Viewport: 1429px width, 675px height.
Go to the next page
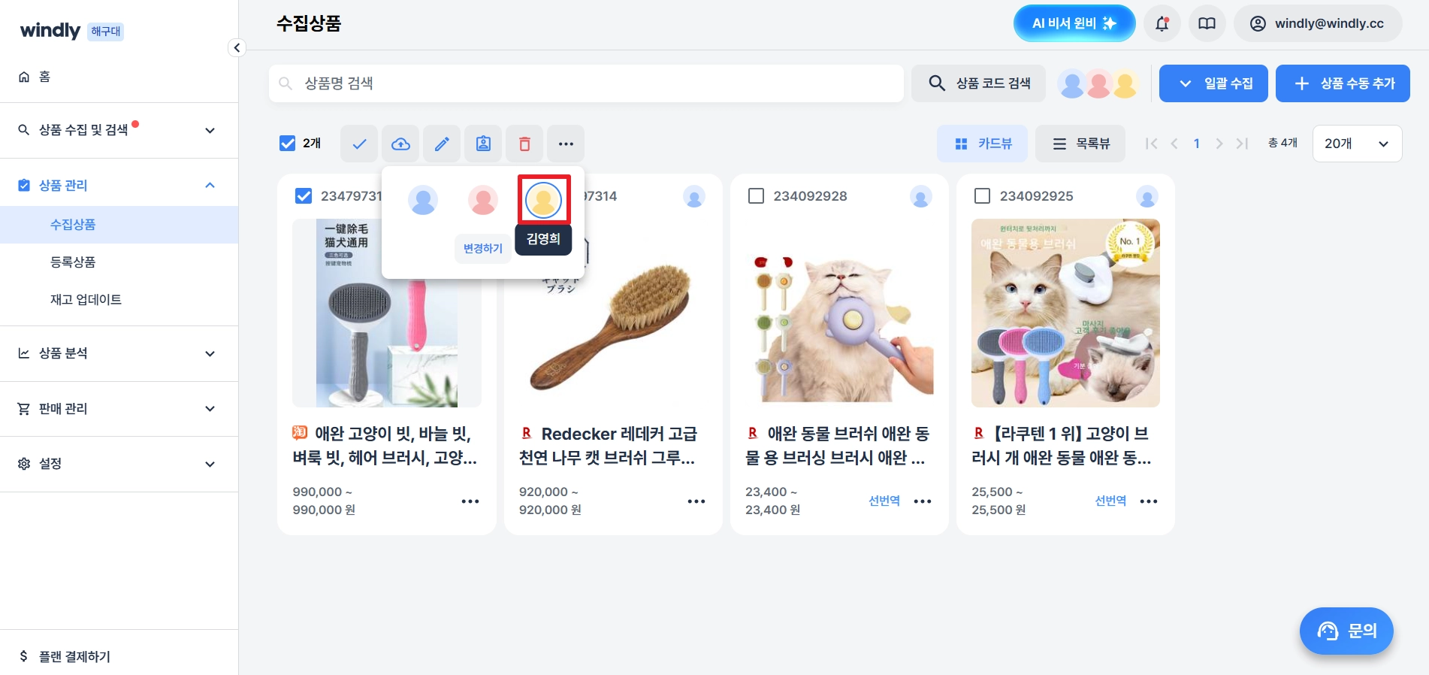(x=1219, y=144)
